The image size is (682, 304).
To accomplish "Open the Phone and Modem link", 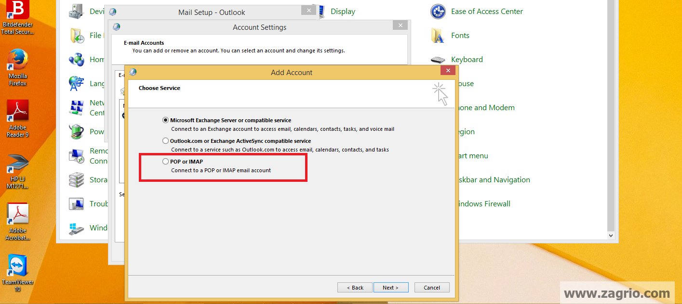I will click(486, 108).
